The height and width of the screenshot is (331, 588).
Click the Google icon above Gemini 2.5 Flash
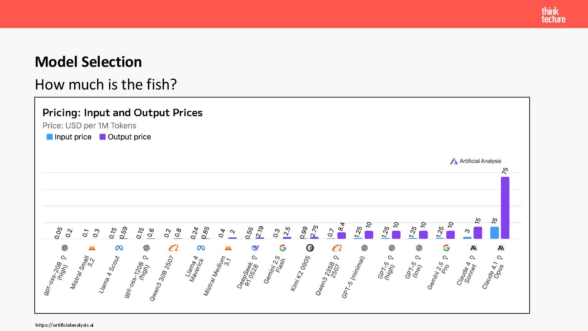pos(283,248)
